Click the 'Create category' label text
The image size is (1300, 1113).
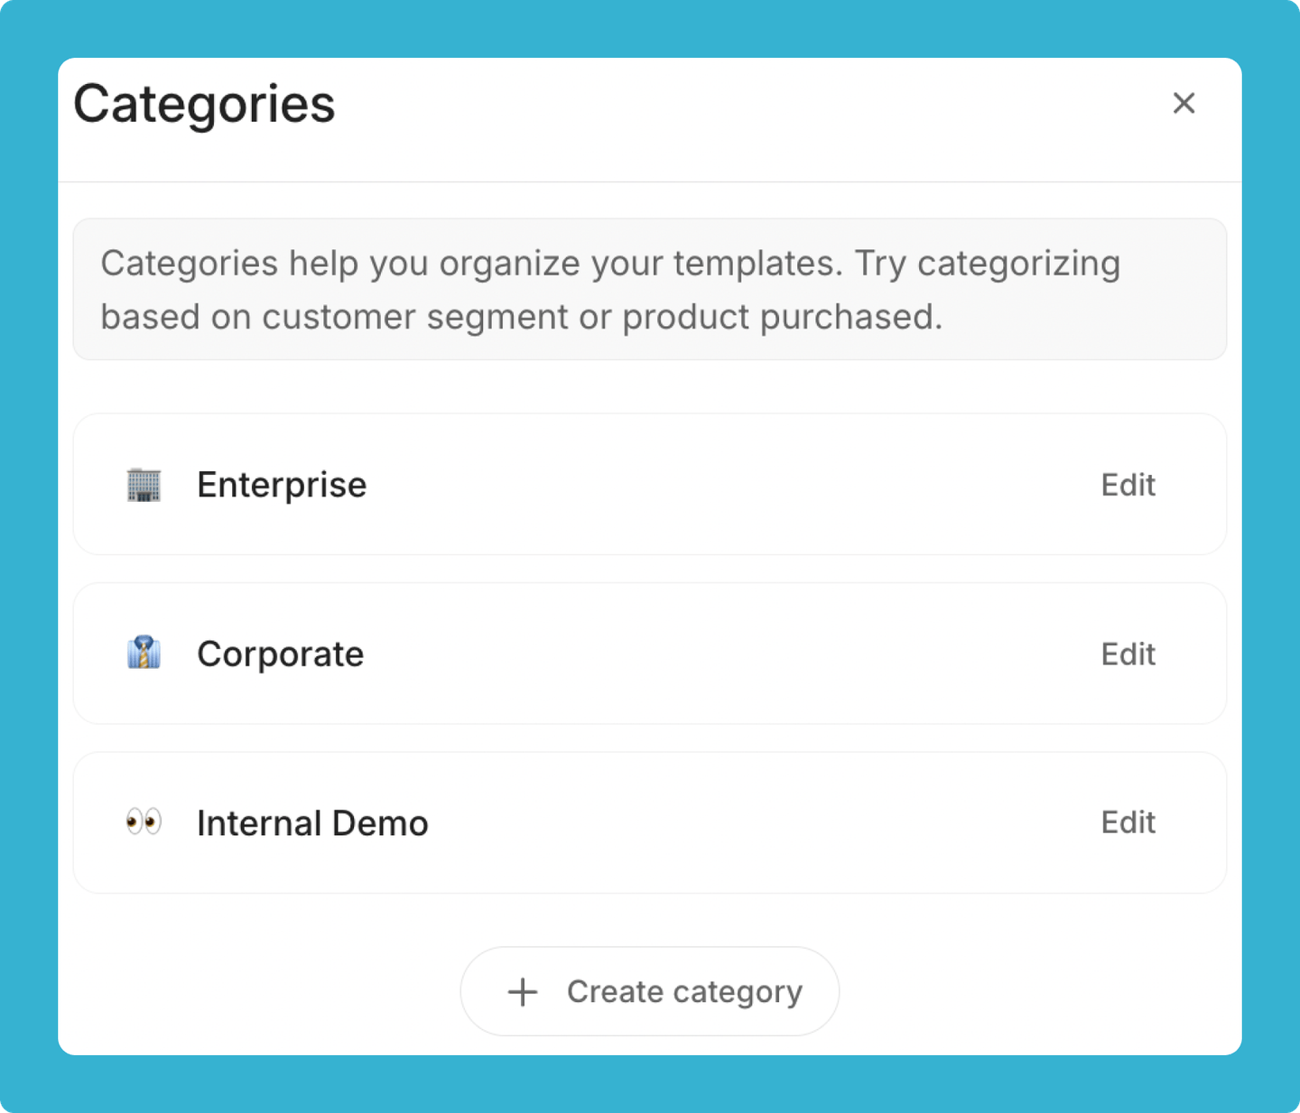click(684, 992)
